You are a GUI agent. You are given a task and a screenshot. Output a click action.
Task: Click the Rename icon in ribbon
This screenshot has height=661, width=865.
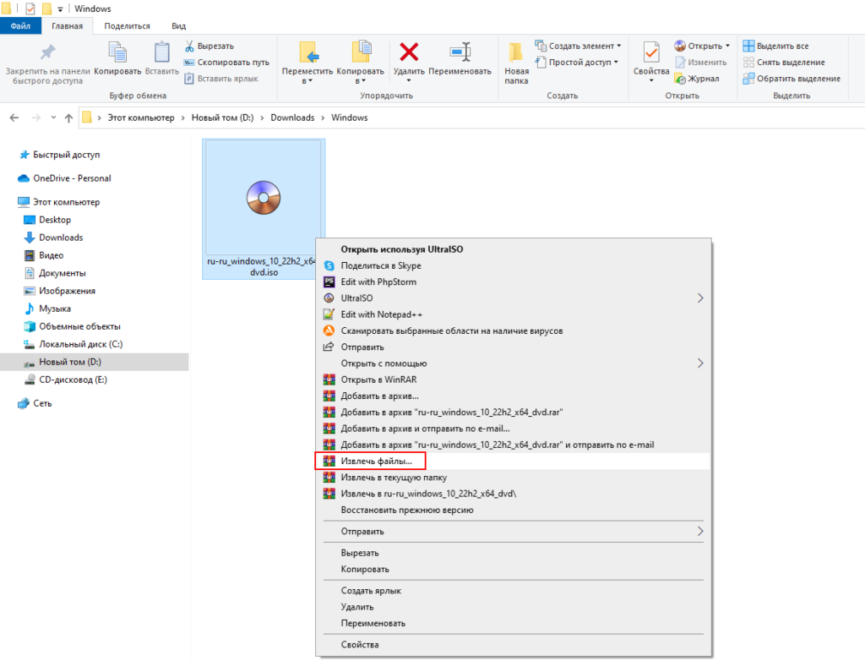(x=460, y=52)
